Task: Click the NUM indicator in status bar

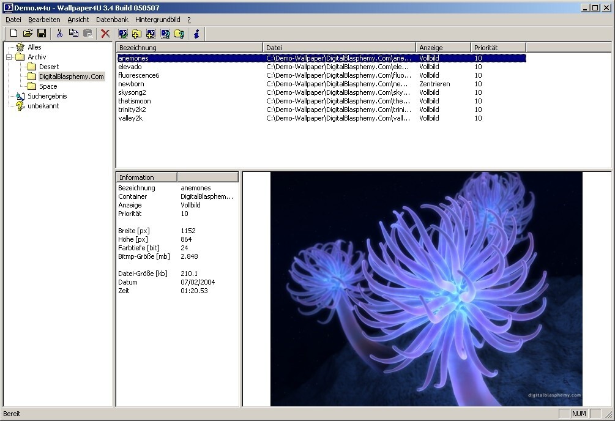Action: (579, 414)
